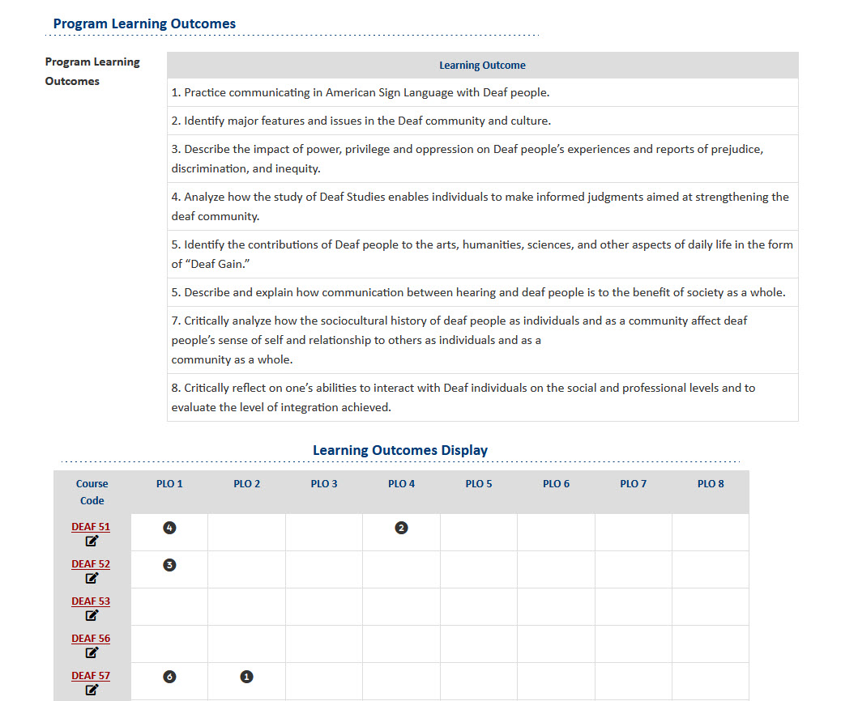Viewport: 841px width, 701px height.
Task: Click the edit icon under DEAF 56
Action: click(x=92, y=652)
